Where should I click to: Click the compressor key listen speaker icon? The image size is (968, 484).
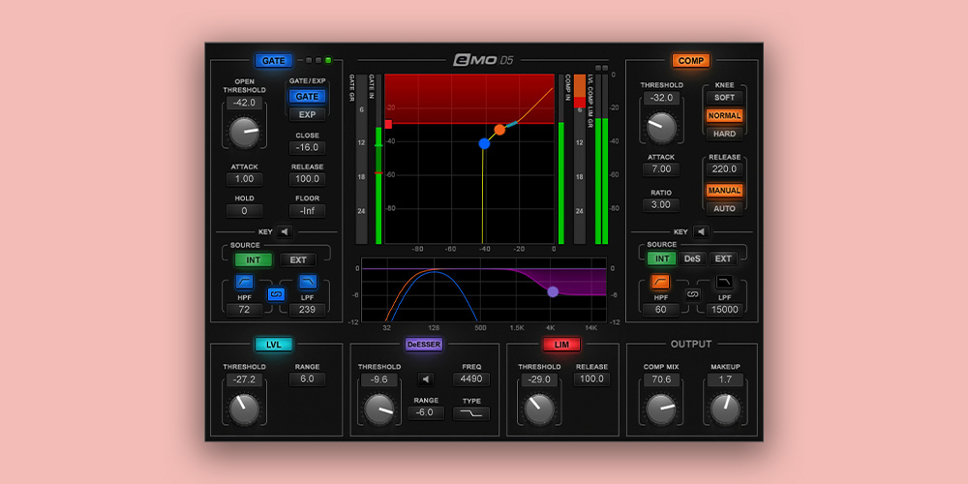tap(702, 232)
